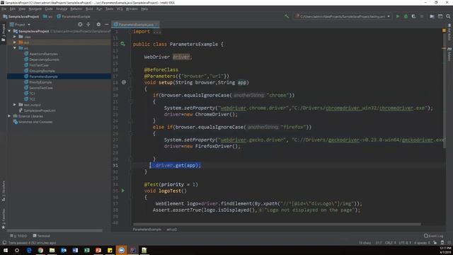
Task: Click the Collapse All icon in Project panel
Action: (88, 25)
